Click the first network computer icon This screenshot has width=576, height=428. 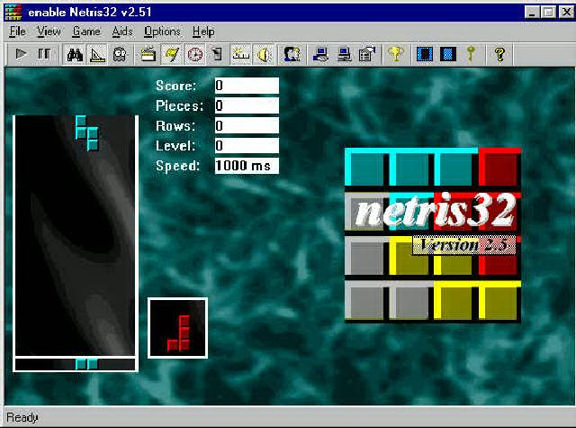pyautogui.click(x=320, y=54)
